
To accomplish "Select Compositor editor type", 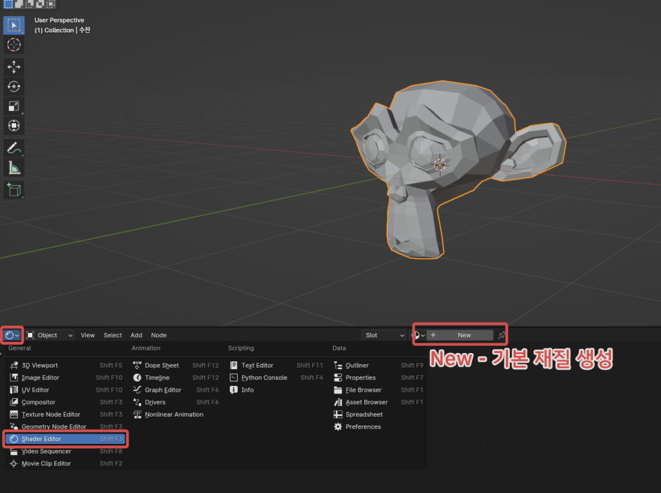I will (66, 402).
